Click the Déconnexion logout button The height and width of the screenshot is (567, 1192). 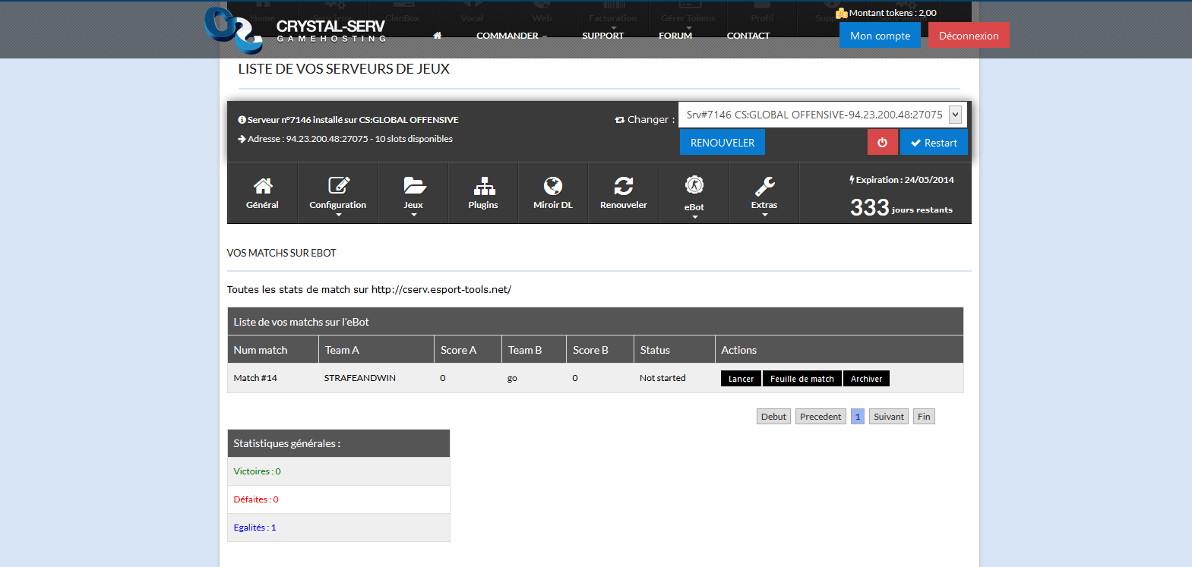tap(969, 36)
